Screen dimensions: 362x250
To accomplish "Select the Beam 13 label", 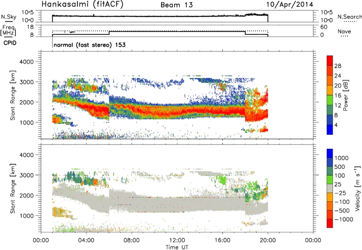I will 176,5.
